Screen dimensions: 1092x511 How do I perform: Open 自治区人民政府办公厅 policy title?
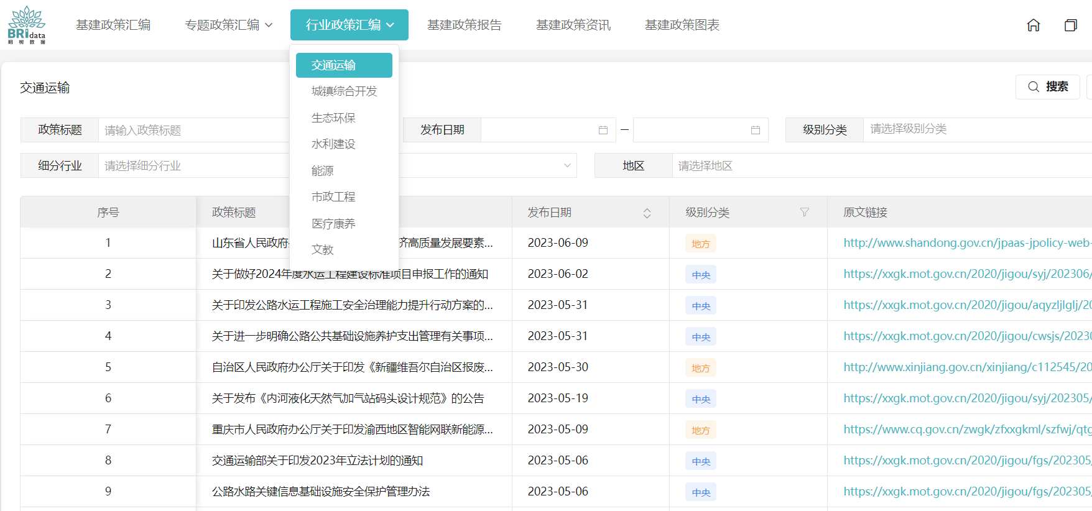[x=353, y=367]
